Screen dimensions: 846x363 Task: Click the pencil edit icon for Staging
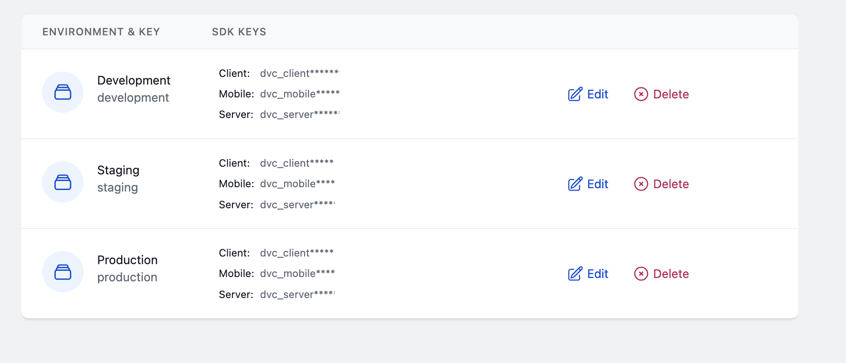click(575, 184)
